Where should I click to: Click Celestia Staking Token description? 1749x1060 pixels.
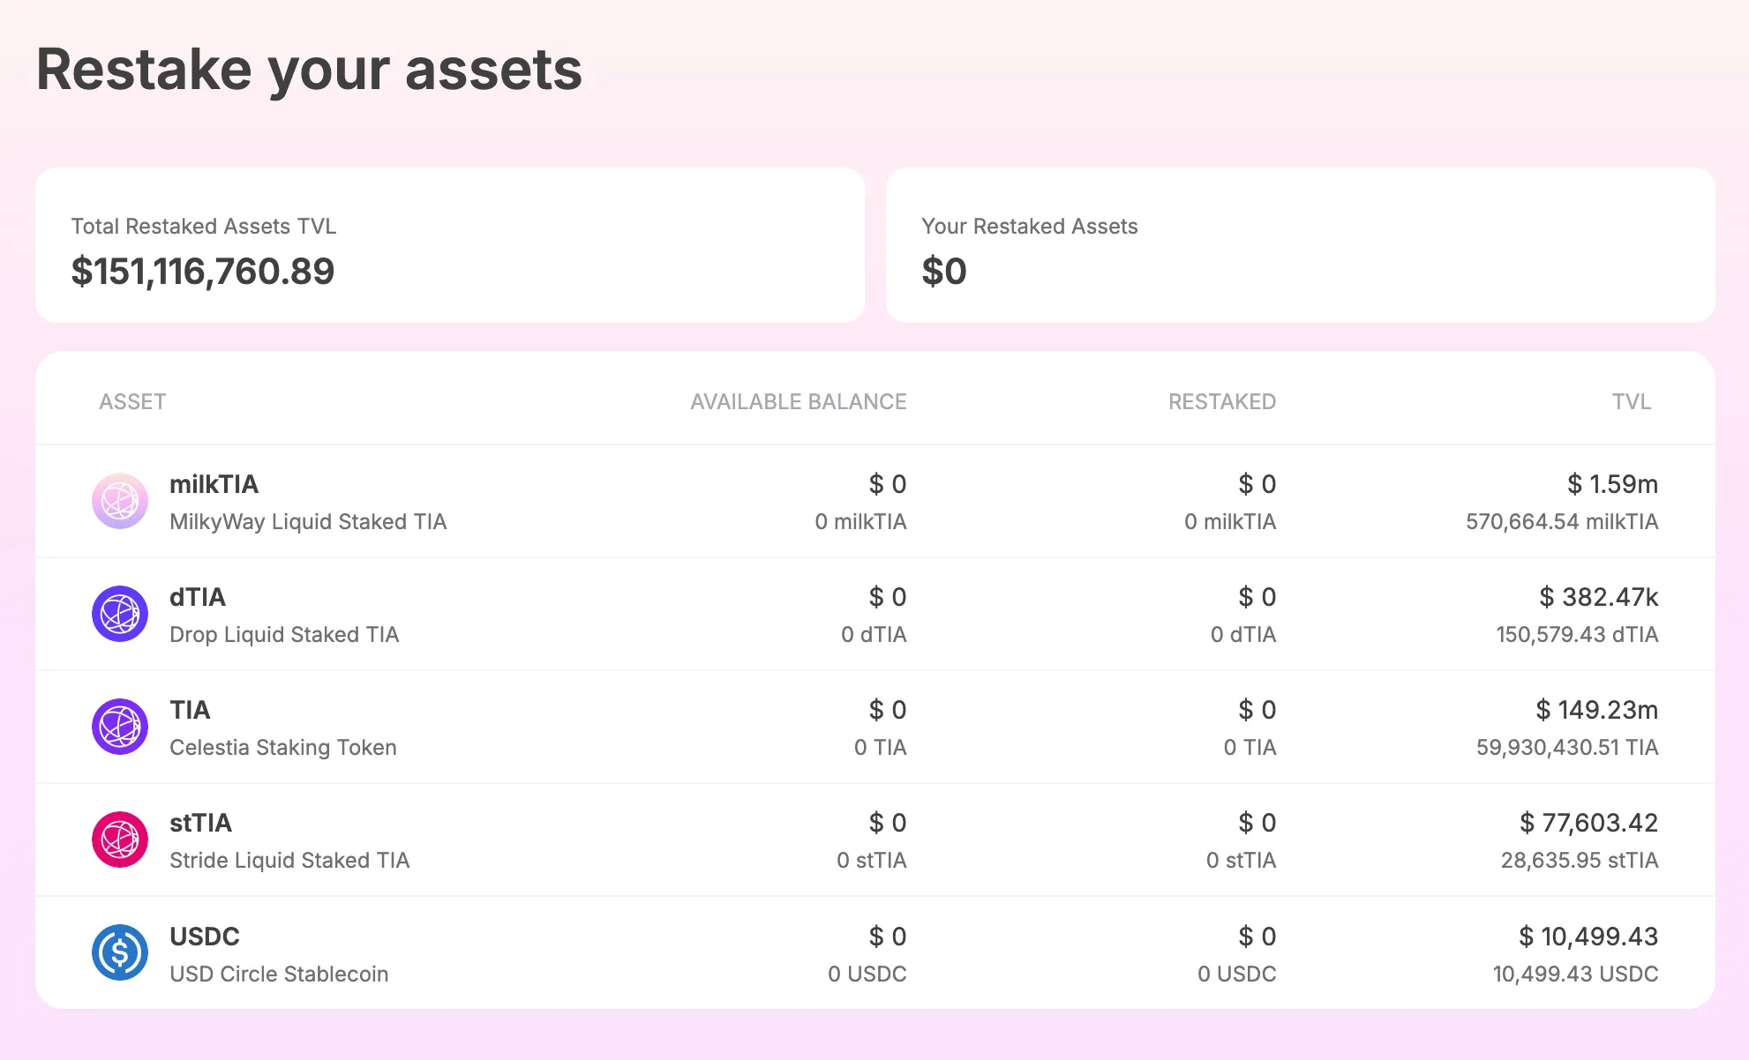(283, 747)
